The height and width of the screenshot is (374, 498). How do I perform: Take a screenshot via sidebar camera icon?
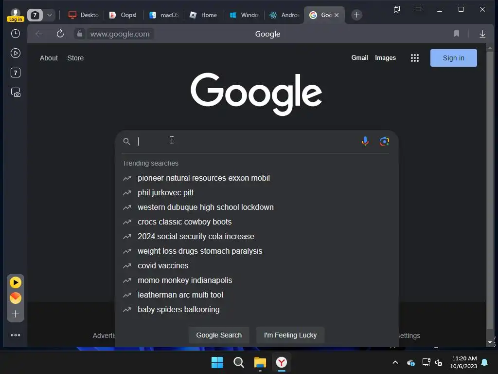(x=16, y=93)
